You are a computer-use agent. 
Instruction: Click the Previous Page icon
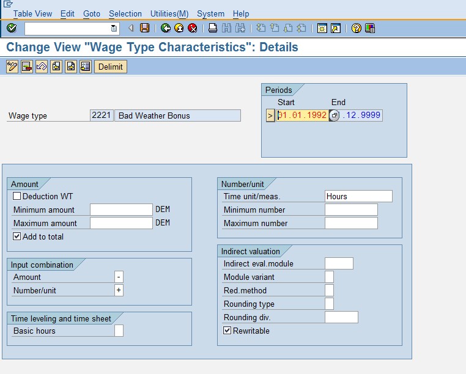(x=275, y=28)
